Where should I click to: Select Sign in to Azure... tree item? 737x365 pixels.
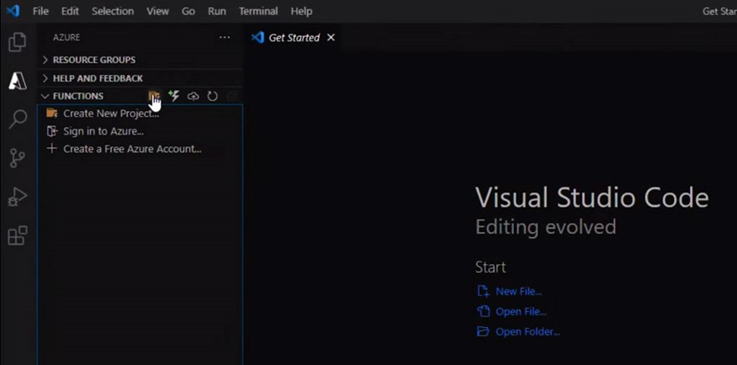click(x=140, y=131)
